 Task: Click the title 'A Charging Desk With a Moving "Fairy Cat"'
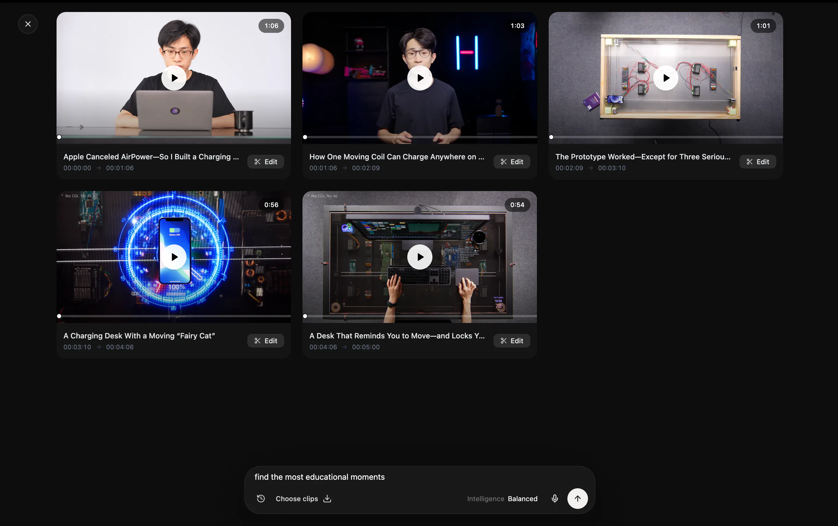coord(139,336)
